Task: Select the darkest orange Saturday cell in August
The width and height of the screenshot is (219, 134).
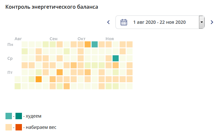Action: point(39,79)
